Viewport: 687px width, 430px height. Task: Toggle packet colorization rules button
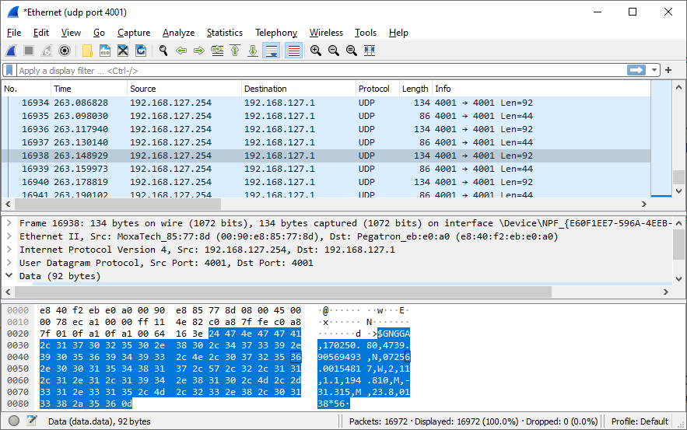click(293, 51)
